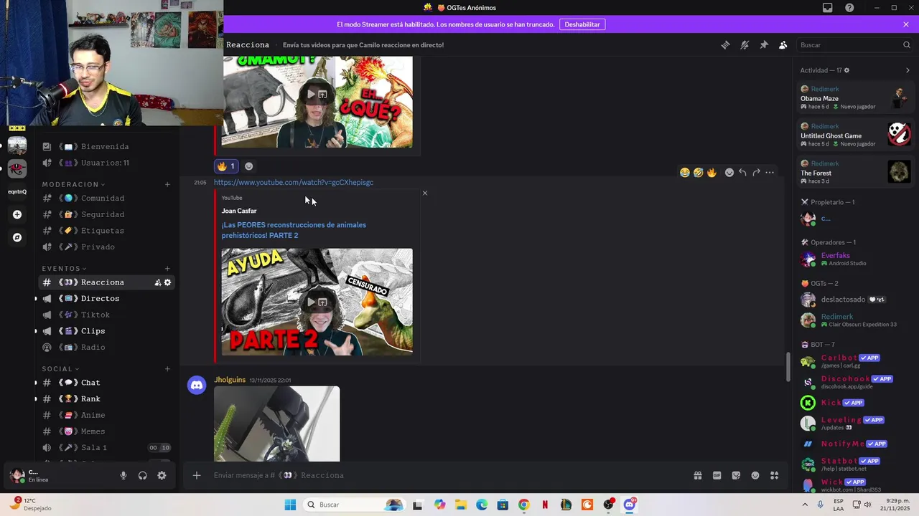Image resolution: width=919 pixels, height=516 pixels.
Task: Open the Memes channel
Action: click(106, 431)
